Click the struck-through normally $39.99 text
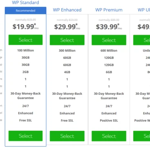Image resolution: width=150 pixels, height=150 pixels. 25,20
